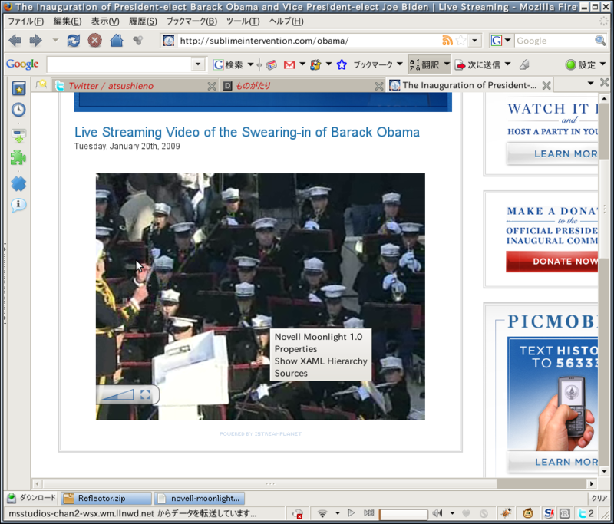Click the info speech bubble in sidebar

pos(18,205)
